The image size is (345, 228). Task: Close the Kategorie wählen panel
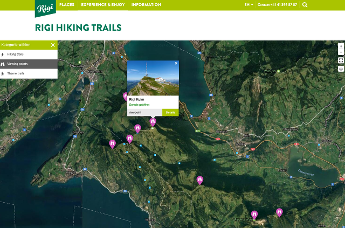pyautogui.click(x=53, y=45)
